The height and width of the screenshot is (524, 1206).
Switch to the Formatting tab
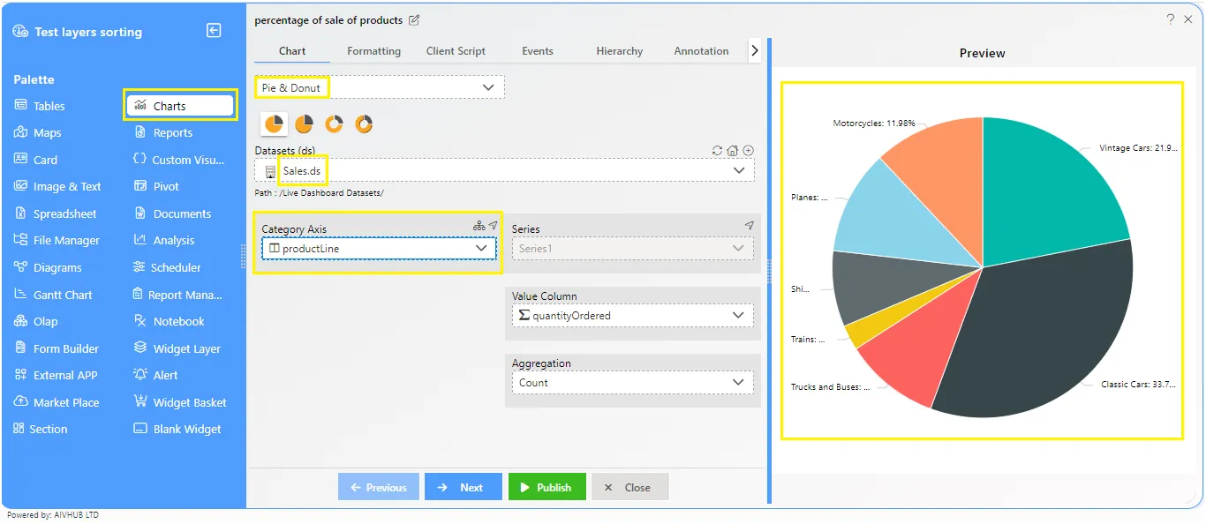point(373,51)
